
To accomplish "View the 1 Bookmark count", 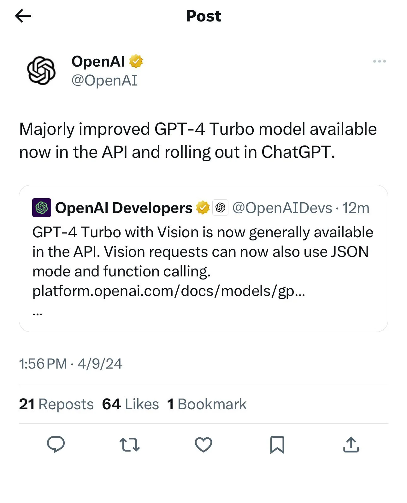I will pyautogui.click(x=207, y=404).
